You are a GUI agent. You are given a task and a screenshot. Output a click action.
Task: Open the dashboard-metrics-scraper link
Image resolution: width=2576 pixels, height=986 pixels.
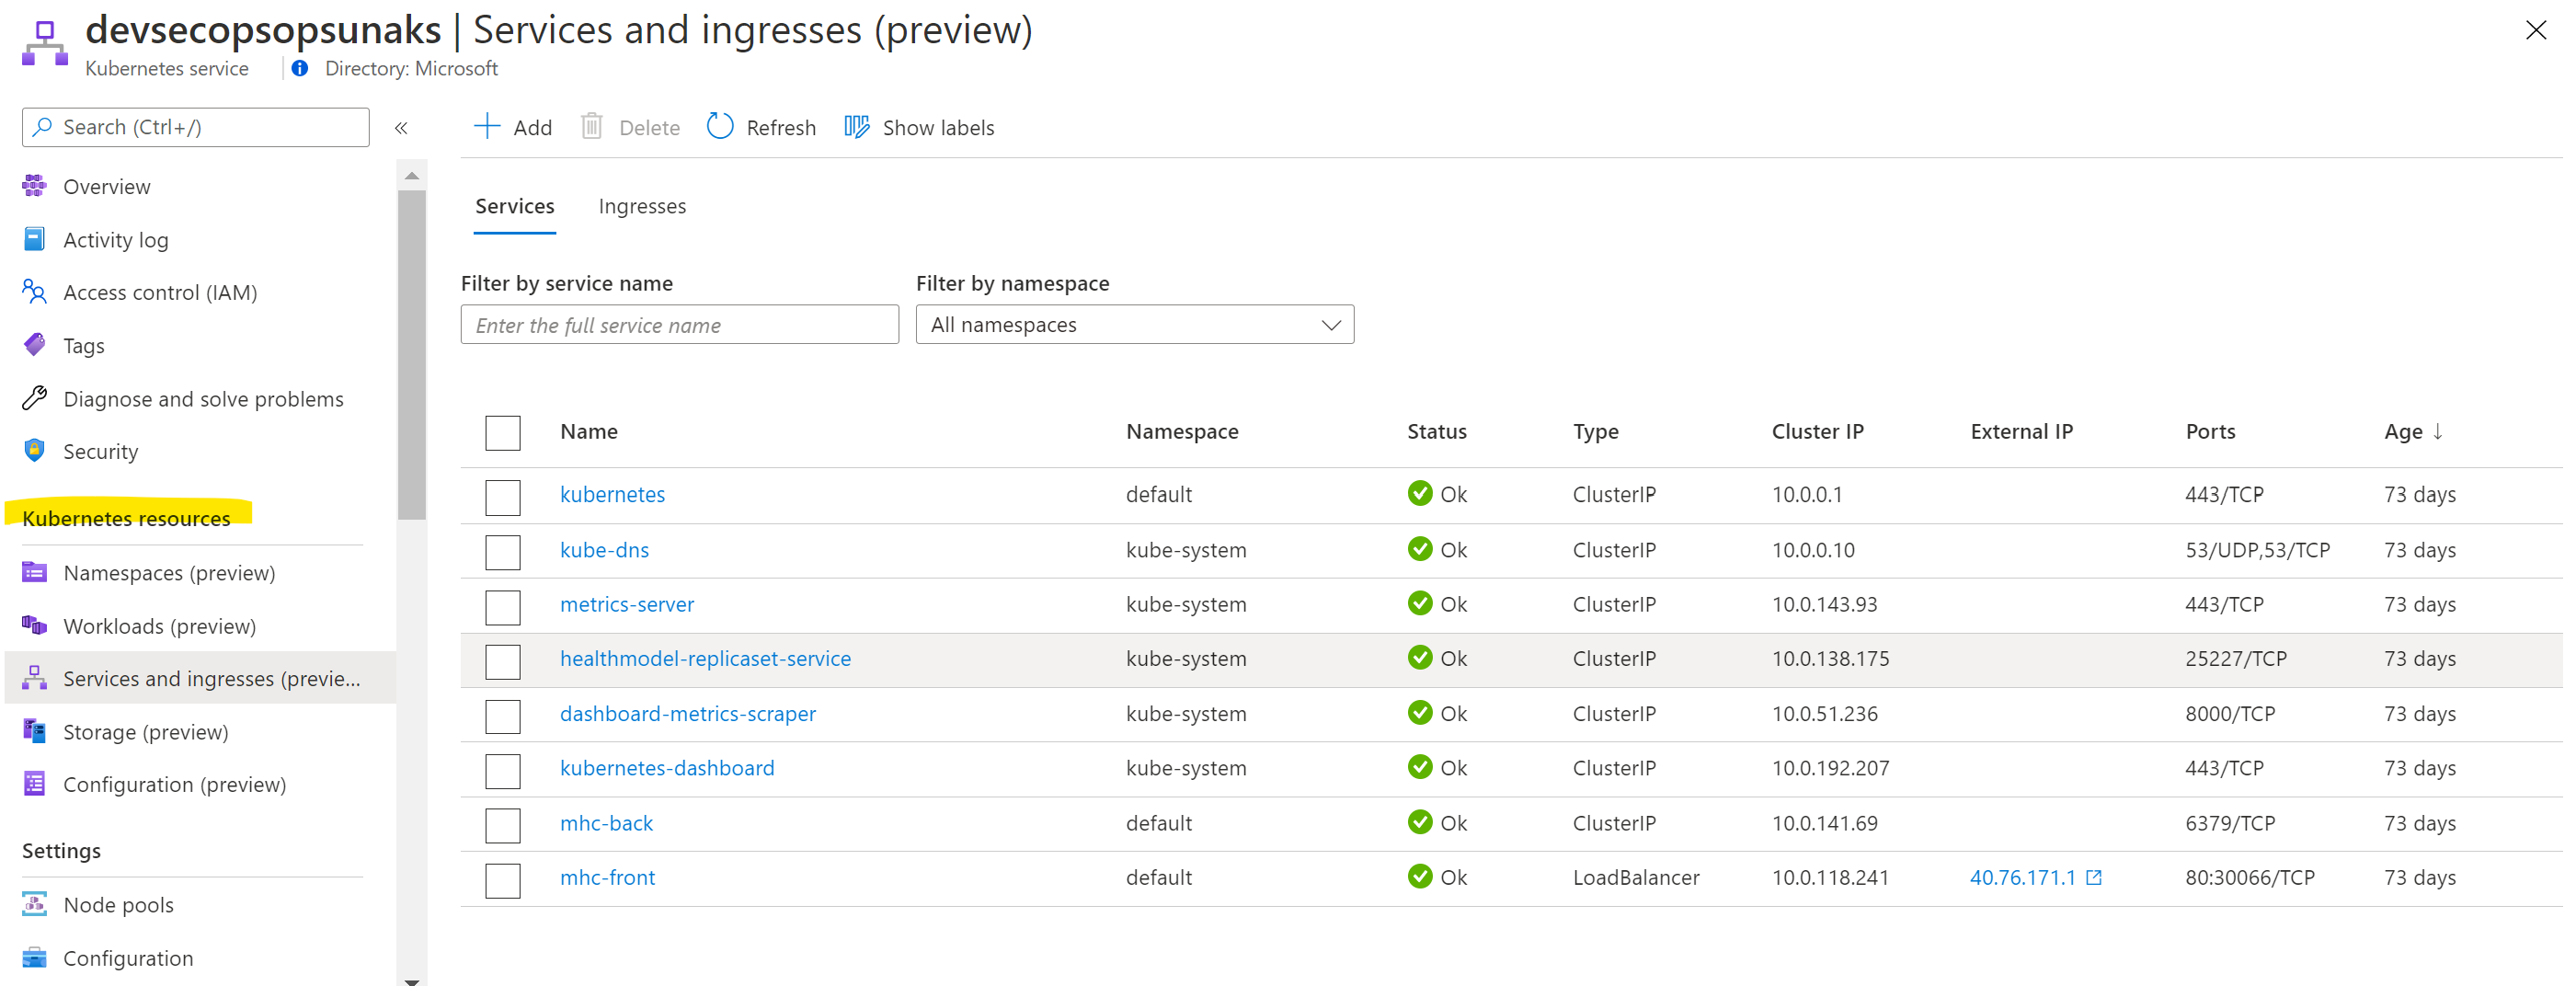[688, 713]
